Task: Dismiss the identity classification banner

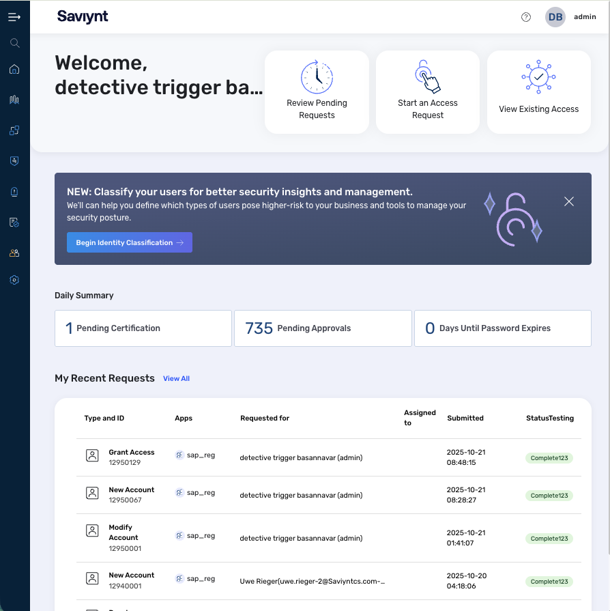Action: (569, 201)
